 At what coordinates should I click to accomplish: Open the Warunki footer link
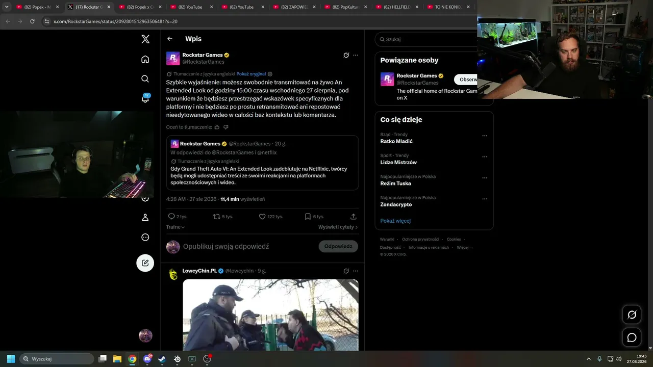pyautogui.click(x=387, y=240)
